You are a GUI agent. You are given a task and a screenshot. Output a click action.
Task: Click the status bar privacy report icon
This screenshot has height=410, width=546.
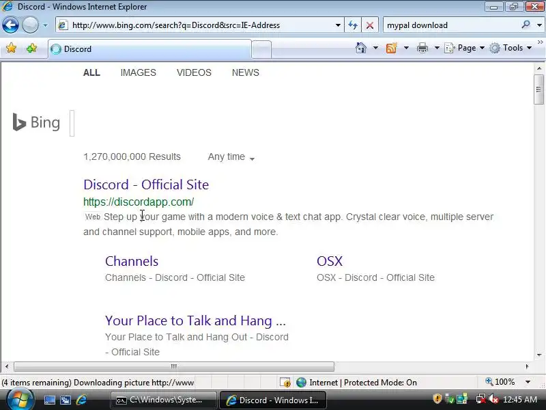[x=285, y=383]
